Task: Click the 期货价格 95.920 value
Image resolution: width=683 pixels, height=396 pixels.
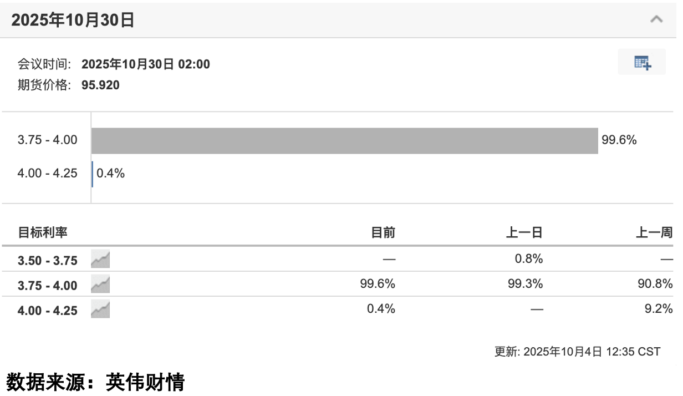Action: 100,85
